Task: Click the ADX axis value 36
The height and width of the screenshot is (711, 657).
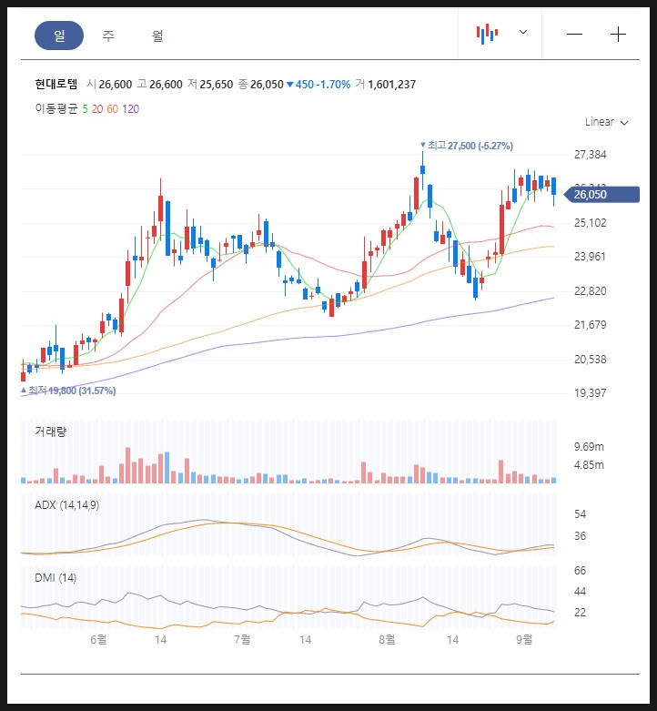Action: (580, 536)
